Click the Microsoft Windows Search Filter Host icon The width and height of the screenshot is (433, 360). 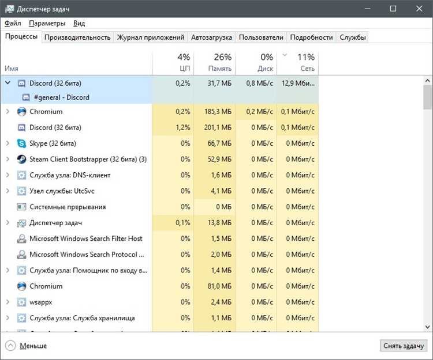(x=21, y=239)
